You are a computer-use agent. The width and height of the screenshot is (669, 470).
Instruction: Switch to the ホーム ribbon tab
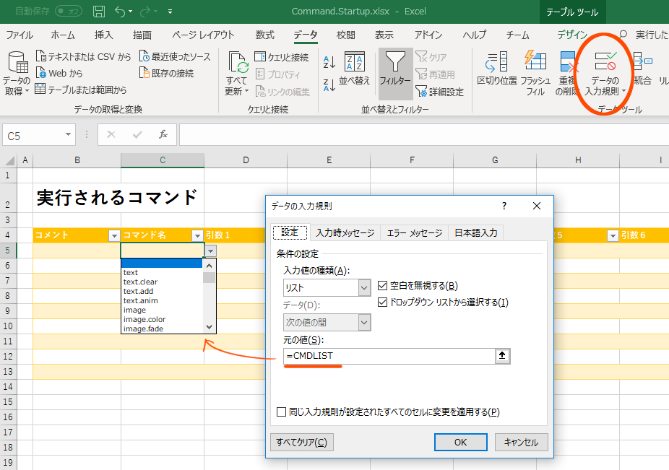(62, 35)
